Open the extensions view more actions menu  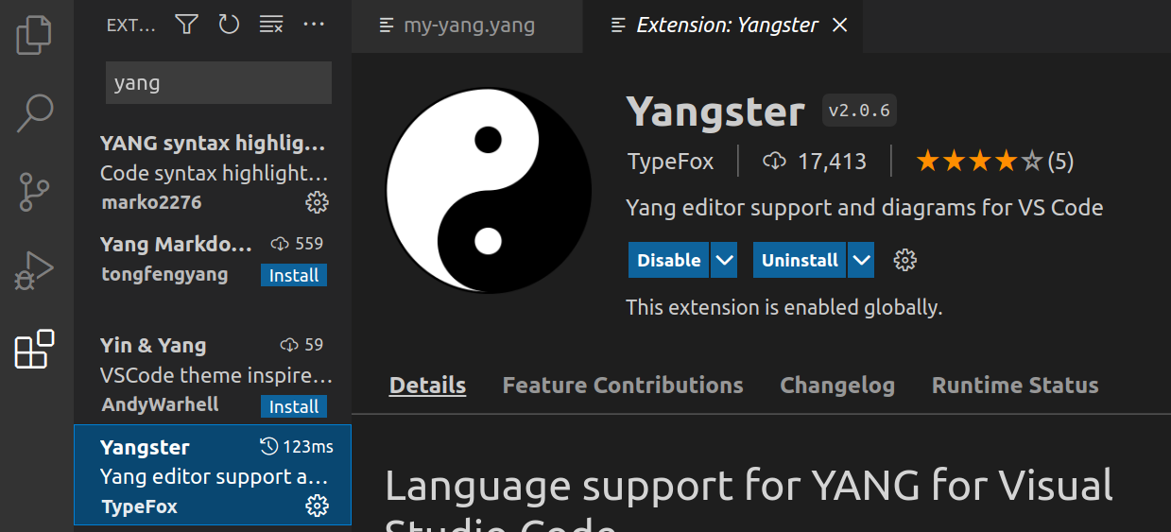(314, 25)
